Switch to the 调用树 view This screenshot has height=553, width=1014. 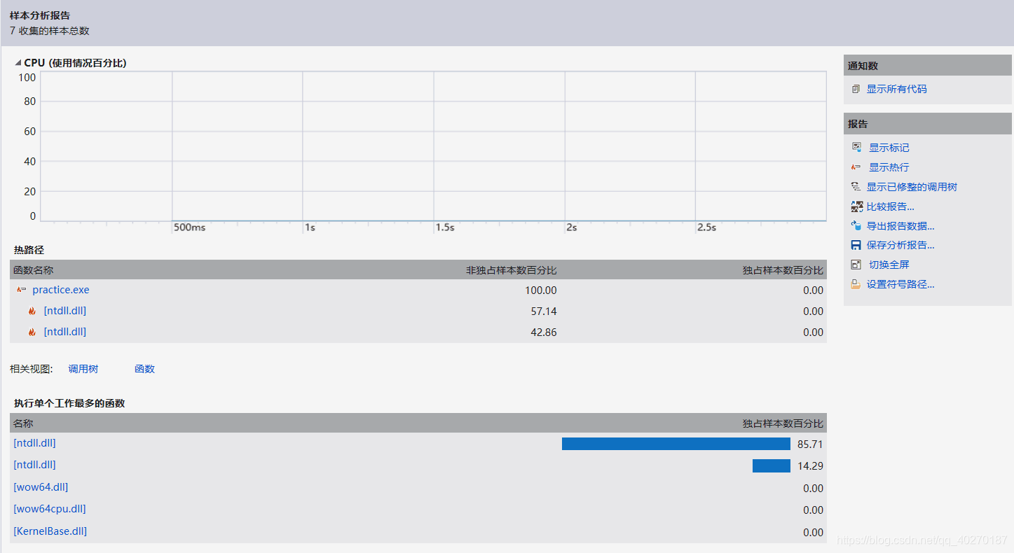pos(83,369)
